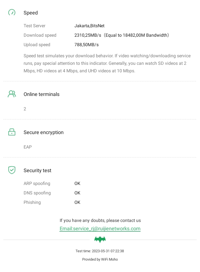Click the EAP encryption value
Viewport: 200px width, 272px height.
27,147
